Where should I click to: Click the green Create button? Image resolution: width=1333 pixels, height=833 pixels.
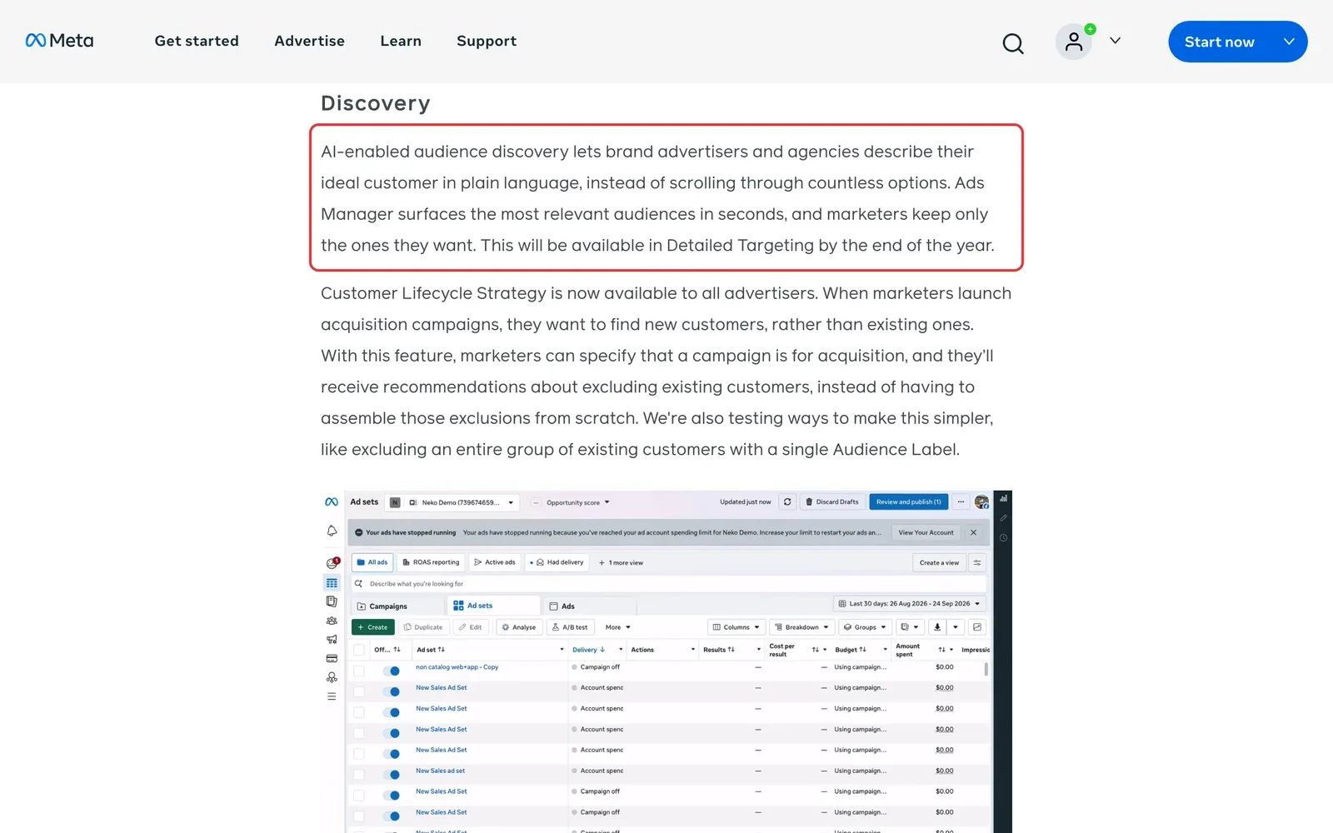pos(372,627)
